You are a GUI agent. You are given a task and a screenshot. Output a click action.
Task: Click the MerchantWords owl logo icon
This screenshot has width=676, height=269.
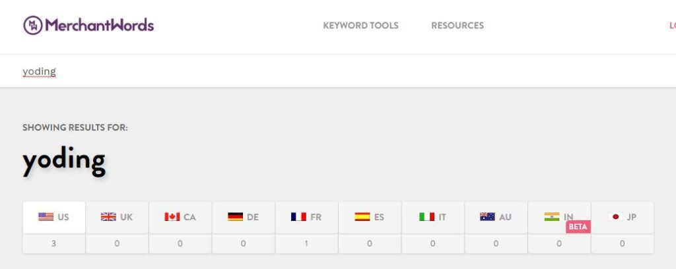pyautogui.click(x=33, y=26)
